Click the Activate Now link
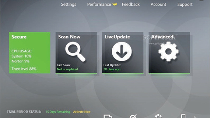210x118 pixels. pos(82,112)
